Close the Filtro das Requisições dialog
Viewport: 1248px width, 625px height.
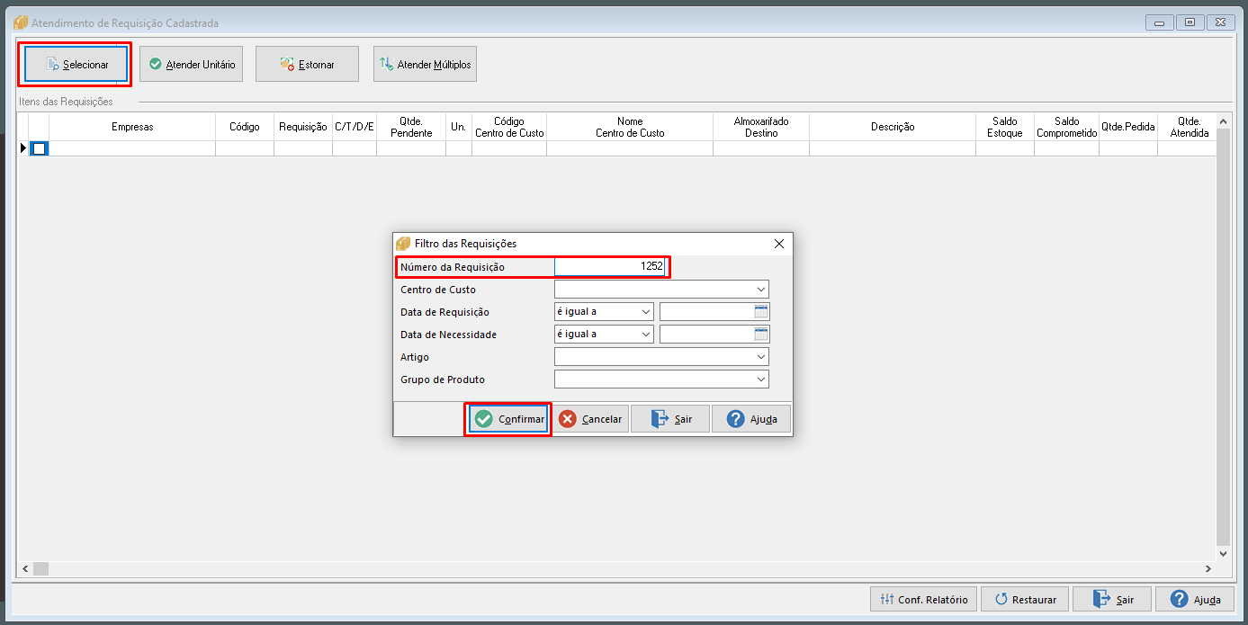click(779, 244)
